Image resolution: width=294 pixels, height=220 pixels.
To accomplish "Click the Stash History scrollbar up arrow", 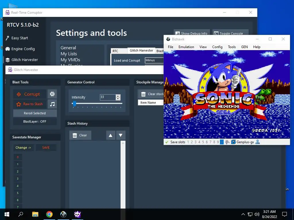I will pyautogui.click(x=123, y=143).
